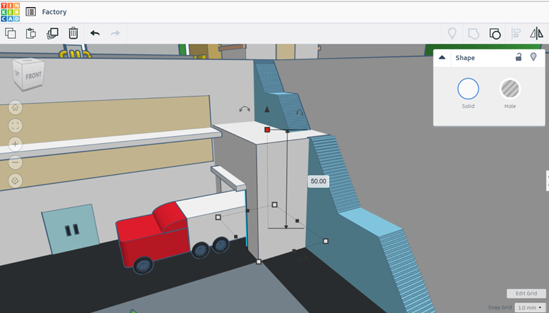Redo the last undone action
549x313 pixels.
click(x=115, y=33)
